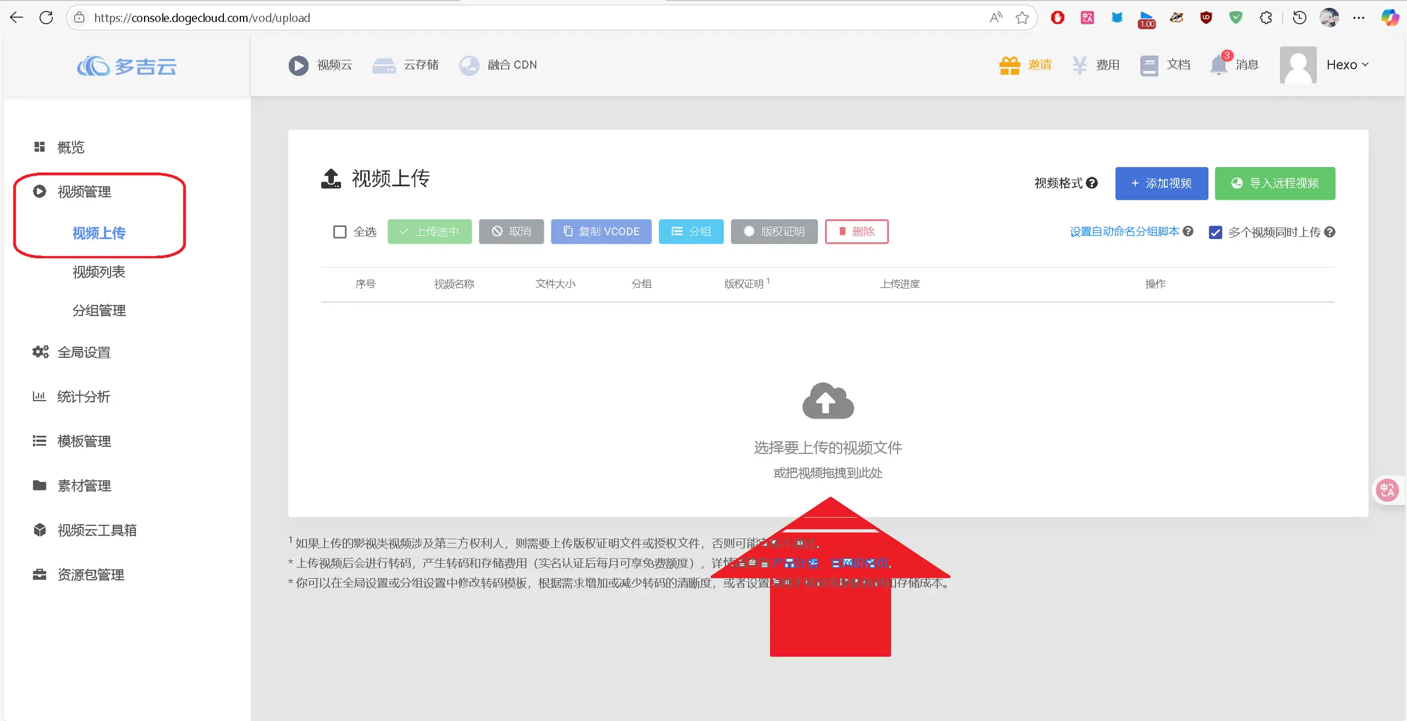Uncheck the 多个视频同时上传 checkbox
Screen dimensions: 1407x721
pos(1216,232)
